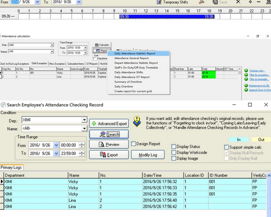
Task: Minimize the Attendance calculation window
Action: click(248, 36)
